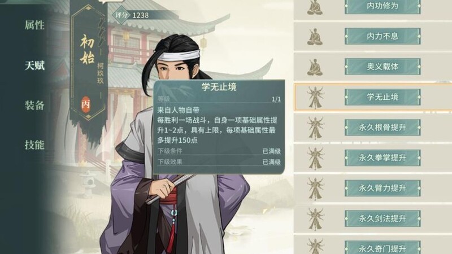Viewport: 452px width, 254px height.
Task: Click the meditating figure icon beside 内力不息
Action: pyautogui.click(x=315, y=37)
